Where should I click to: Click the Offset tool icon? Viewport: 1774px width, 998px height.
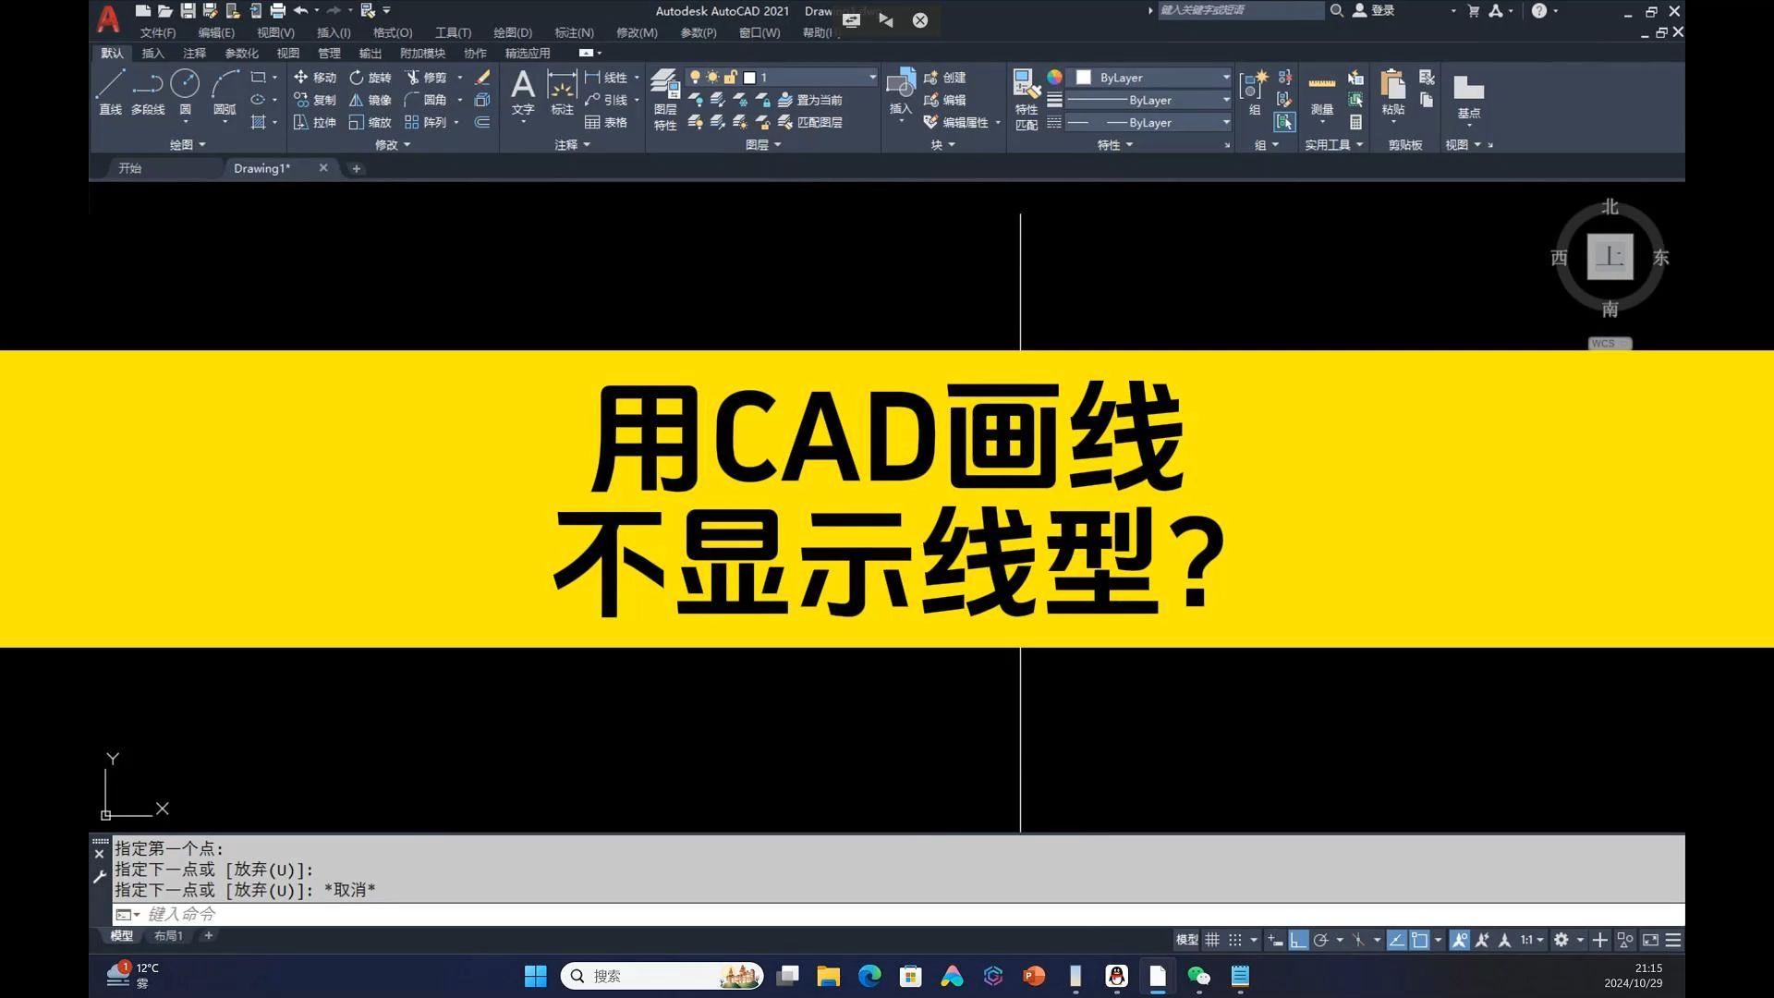(x=482, y=122)
